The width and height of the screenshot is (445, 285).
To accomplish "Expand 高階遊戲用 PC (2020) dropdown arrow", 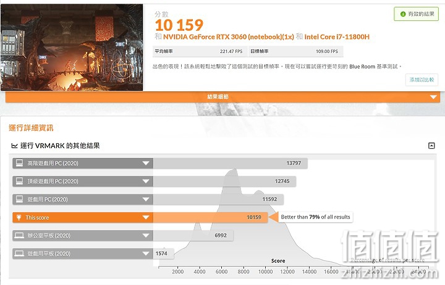I will pyautogui.click(x=146, y=163).
